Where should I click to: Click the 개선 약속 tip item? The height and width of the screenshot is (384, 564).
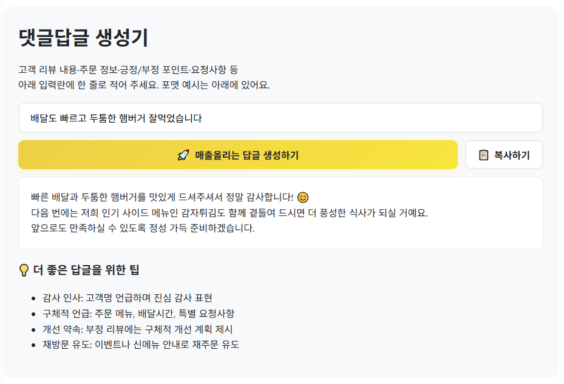click(137, 329)
